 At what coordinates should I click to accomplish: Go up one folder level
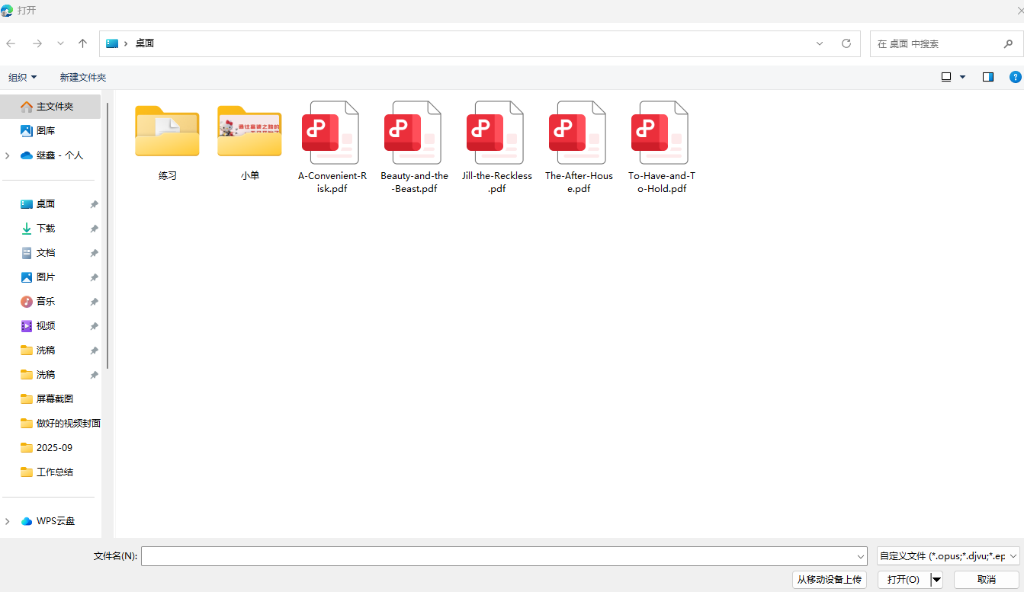83,43
